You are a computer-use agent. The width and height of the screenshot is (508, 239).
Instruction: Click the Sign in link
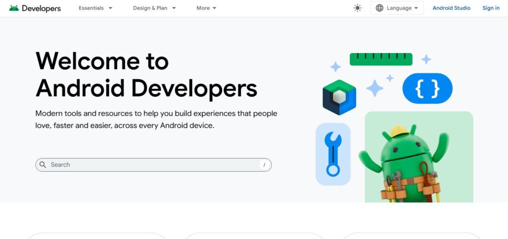click(491, 8)
